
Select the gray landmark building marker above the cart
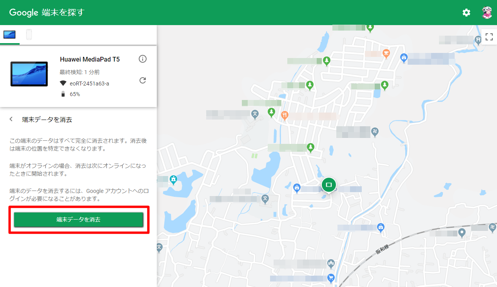pos(331,263)
